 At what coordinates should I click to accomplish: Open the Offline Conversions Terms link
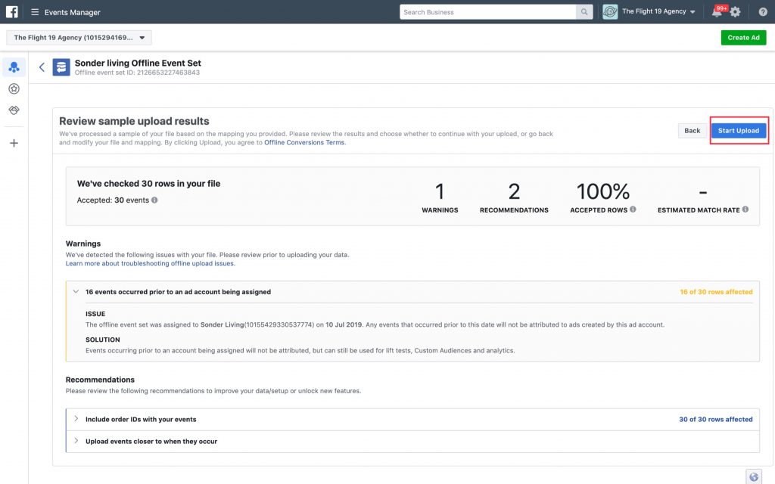[x=304, y=142]
